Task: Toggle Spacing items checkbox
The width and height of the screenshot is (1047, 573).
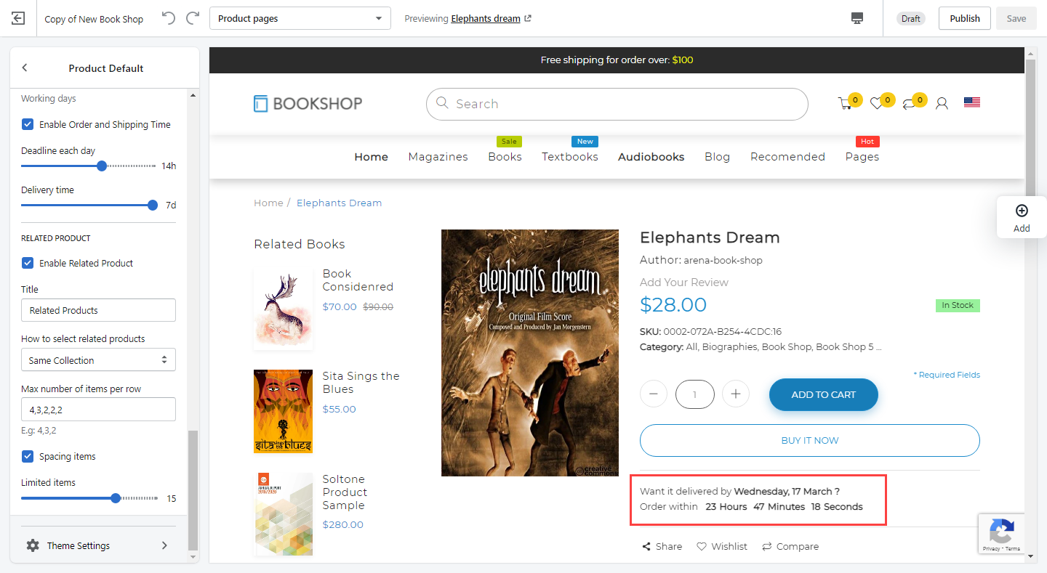Action: click(x=28, y=456)
